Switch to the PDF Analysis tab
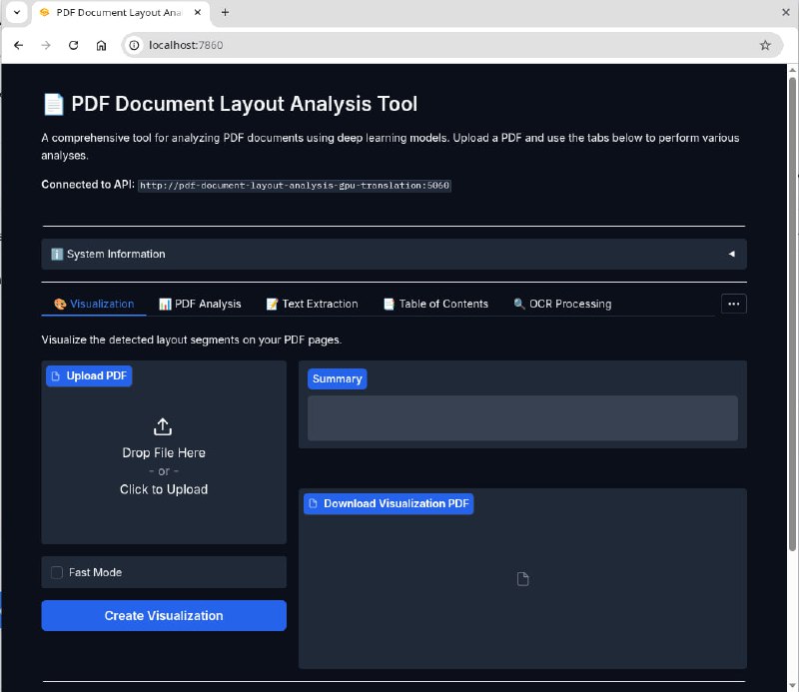Screen dimensions: 799x692 coord(200,304)
